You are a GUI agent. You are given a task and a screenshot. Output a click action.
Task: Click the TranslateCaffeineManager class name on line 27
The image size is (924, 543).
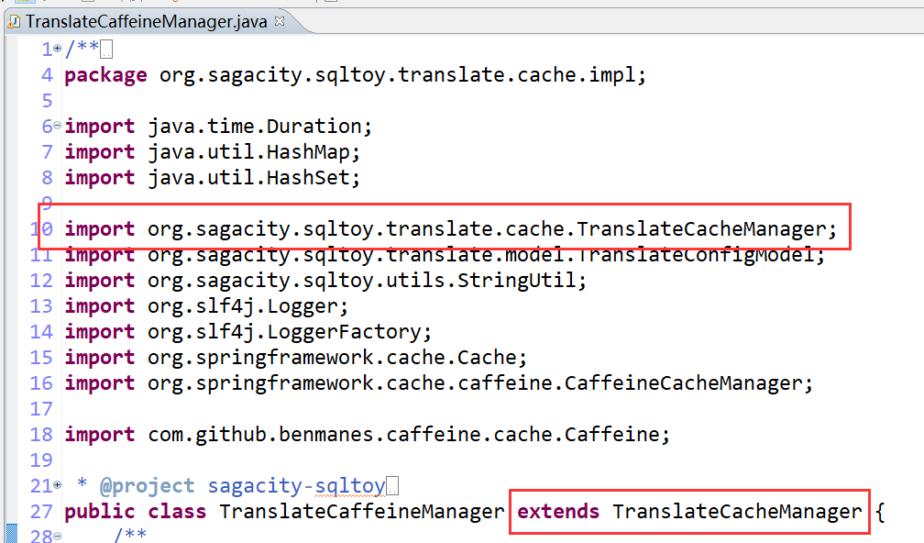(x=362, y=511)
